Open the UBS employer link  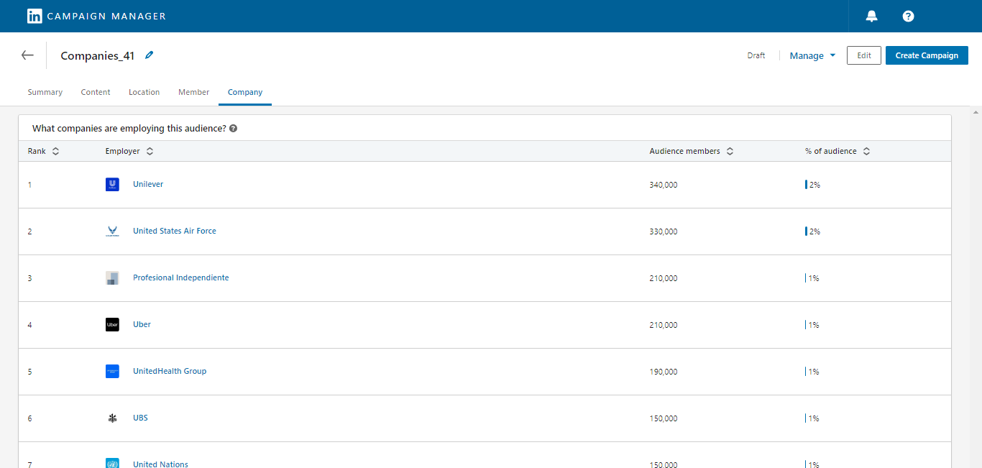coord(140,418)
